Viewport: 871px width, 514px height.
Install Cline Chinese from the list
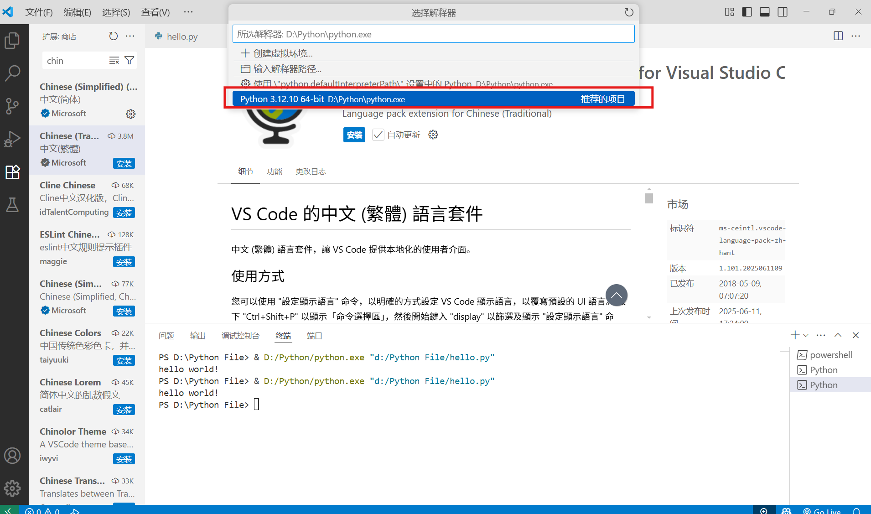click(124, 213)
